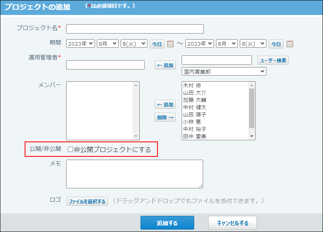323x232 pixels.
Task: Click ファイルを選択する button
Action: click(x=87, y=201)
